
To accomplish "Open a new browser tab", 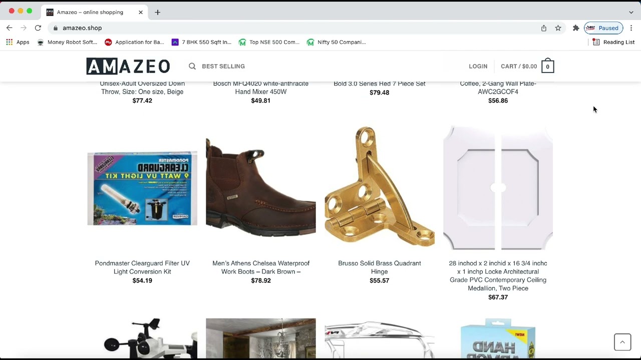I will click(x=157, y=12).
